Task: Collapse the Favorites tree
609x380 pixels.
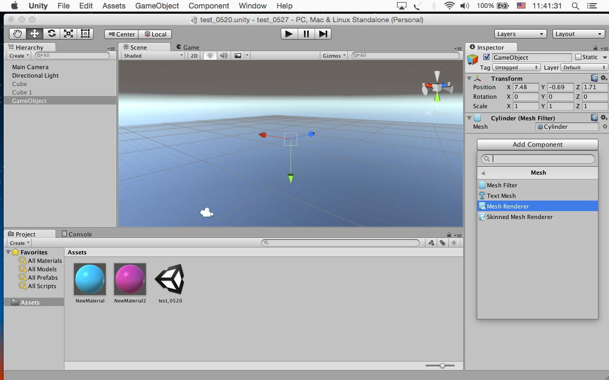Action: pyautogui.click(x=8, y=252)
